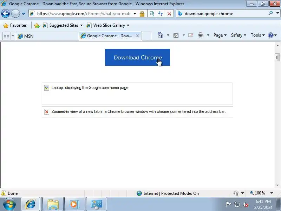This screenshot has height=211, width=281.
Task: Click the InPrivate filtering status icon
Action: coord(236,193)
